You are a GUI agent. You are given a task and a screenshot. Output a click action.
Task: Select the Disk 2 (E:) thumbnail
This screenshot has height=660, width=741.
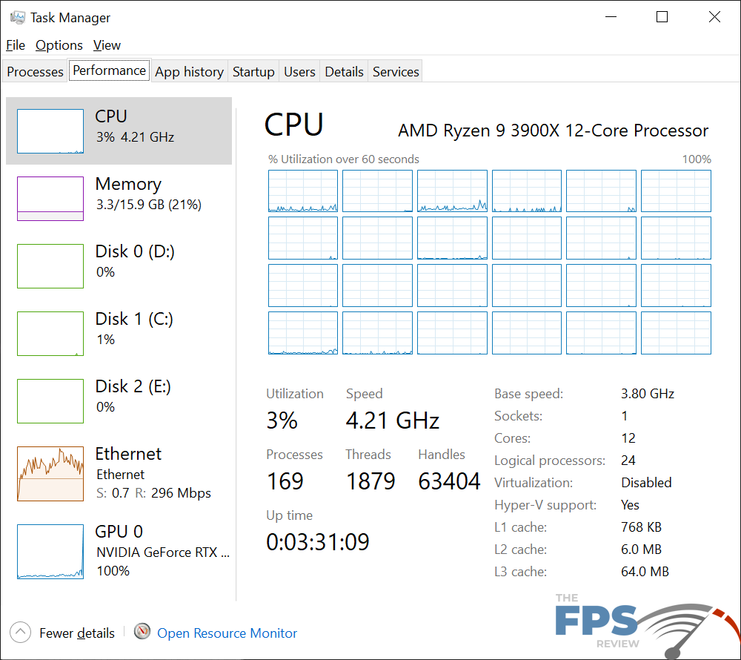[x=50, y=401]
